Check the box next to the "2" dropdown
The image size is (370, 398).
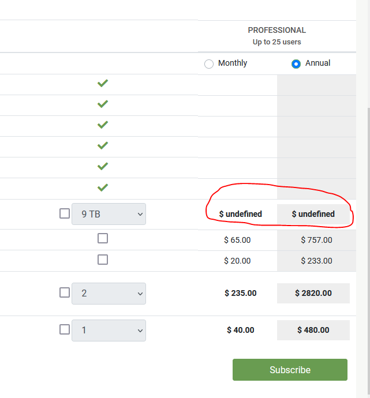coord(65,292)
